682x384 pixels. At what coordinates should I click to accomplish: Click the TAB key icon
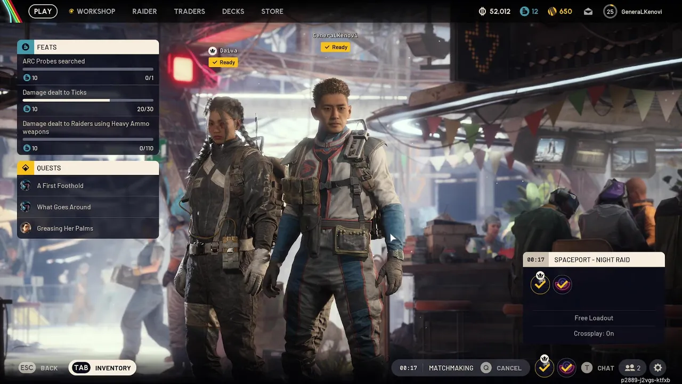coord(81,368)
